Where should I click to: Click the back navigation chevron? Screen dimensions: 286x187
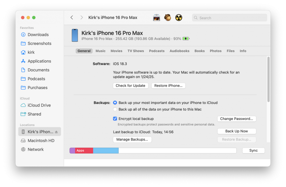tap(72, 17)
